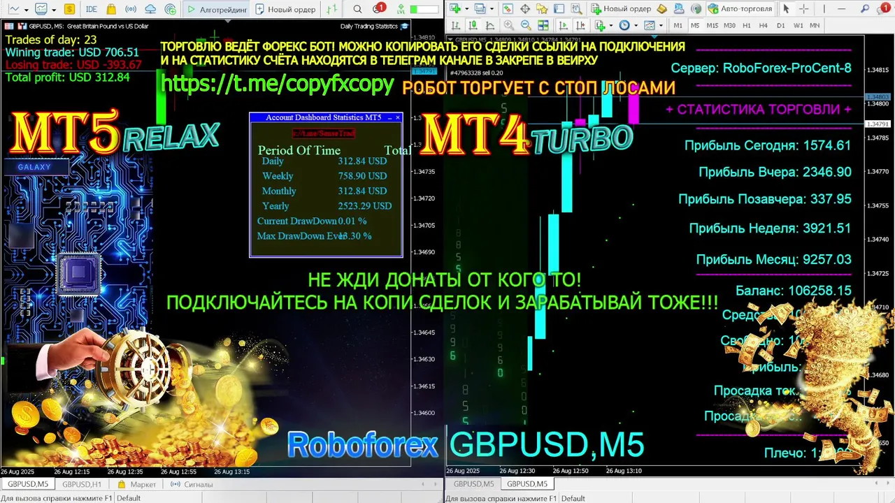Select the cursor arrow tool in MT4

coord(786,8)
